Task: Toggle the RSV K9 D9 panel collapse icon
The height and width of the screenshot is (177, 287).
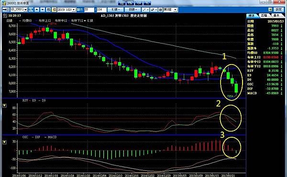Action: click(5, 105)
